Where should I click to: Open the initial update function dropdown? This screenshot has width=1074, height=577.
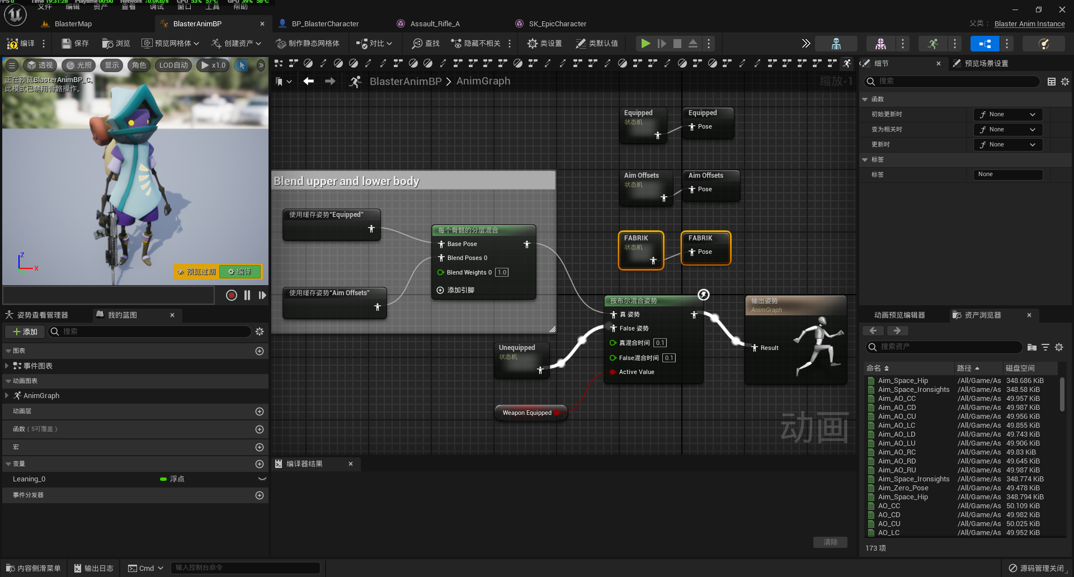pyautogui.click(x=1007, y=114)
